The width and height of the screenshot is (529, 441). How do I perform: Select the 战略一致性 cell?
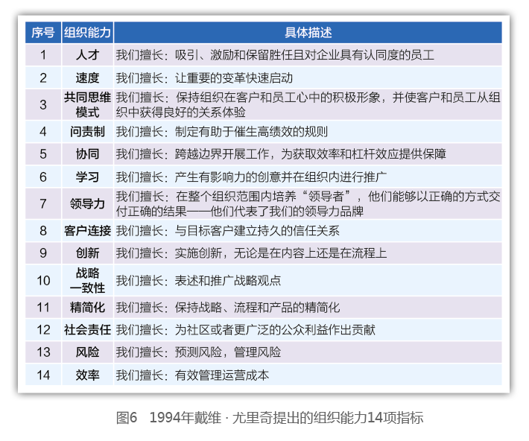(x=87, y=280)
